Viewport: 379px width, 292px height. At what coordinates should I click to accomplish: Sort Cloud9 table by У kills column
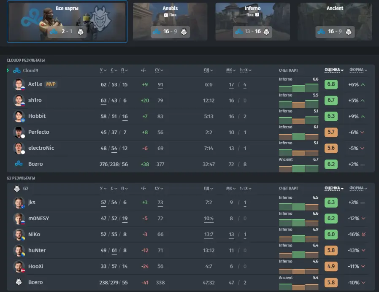coord(103,70)
